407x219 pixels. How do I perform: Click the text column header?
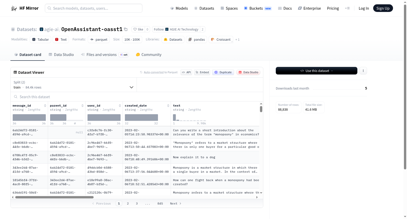(x=177, y=106)
